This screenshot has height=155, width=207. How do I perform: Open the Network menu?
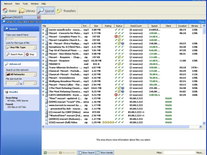coord(8,4)
